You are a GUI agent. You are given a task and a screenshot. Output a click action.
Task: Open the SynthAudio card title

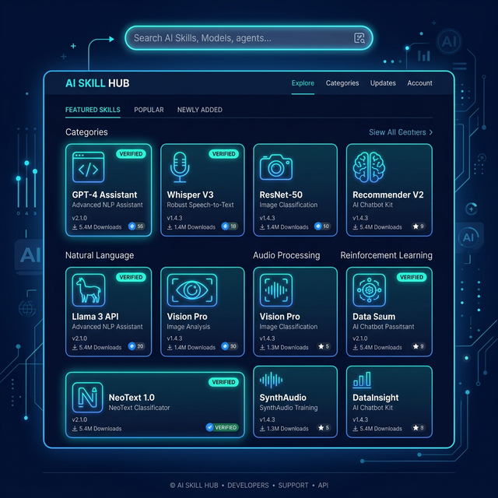point(282,398)
